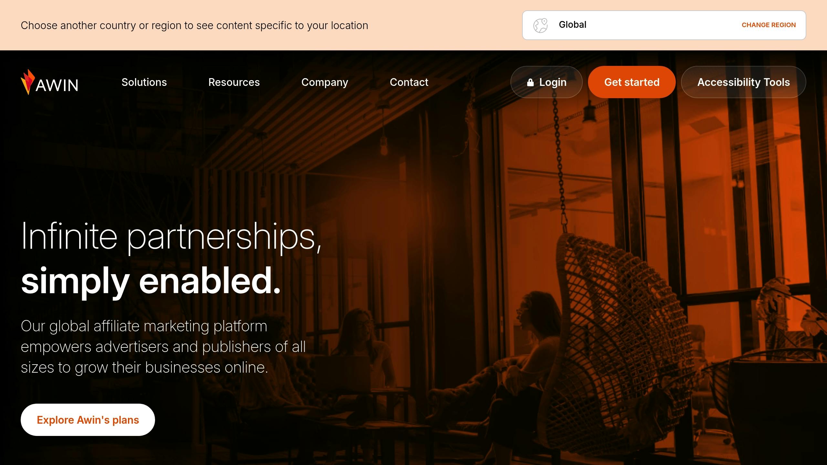This screenshot has height=465, width=827.
Task: Click the orange Get started button
Action: 632,82
